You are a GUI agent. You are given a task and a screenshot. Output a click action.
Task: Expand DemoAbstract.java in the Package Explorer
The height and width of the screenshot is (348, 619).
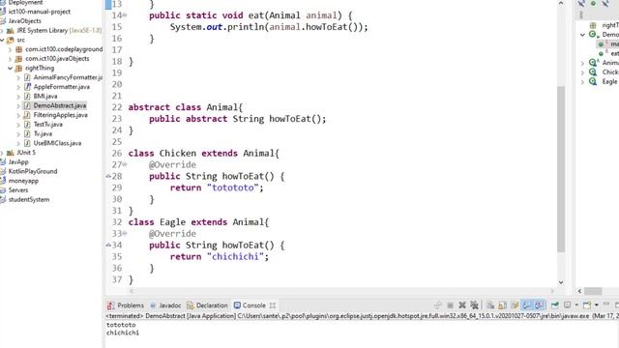(18, 105)
